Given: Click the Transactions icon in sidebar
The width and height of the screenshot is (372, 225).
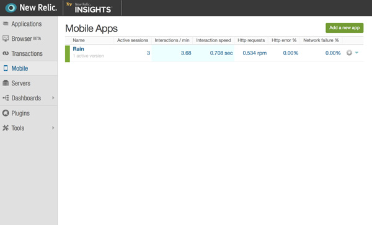Looking at the screenshot, I should pos(6,53).
